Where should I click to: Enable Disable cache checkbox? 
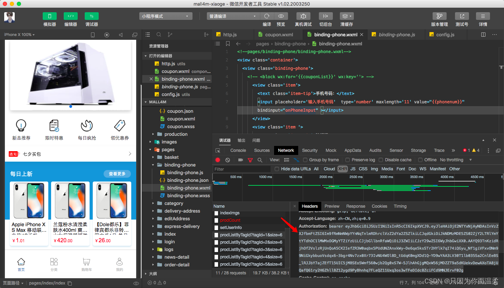coord(381,160)
